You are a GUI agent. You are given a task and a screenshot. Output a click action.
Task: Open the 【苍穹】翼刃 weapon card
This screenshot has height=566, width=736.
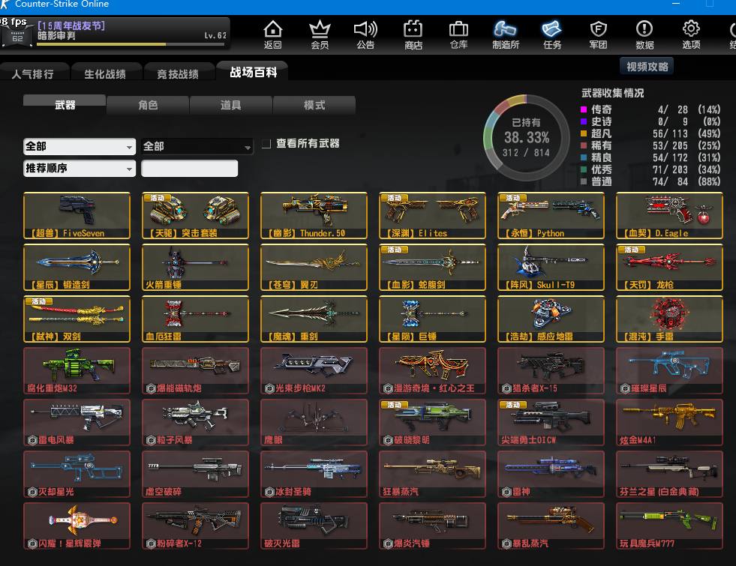point(314,268)
